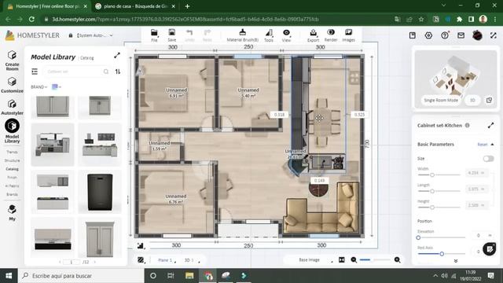Image resolution: width=503 pixels, height=283 pixels.
Task: Click the canvas zoom level slider
Action: pyautogui.click(x=376, y=260)
